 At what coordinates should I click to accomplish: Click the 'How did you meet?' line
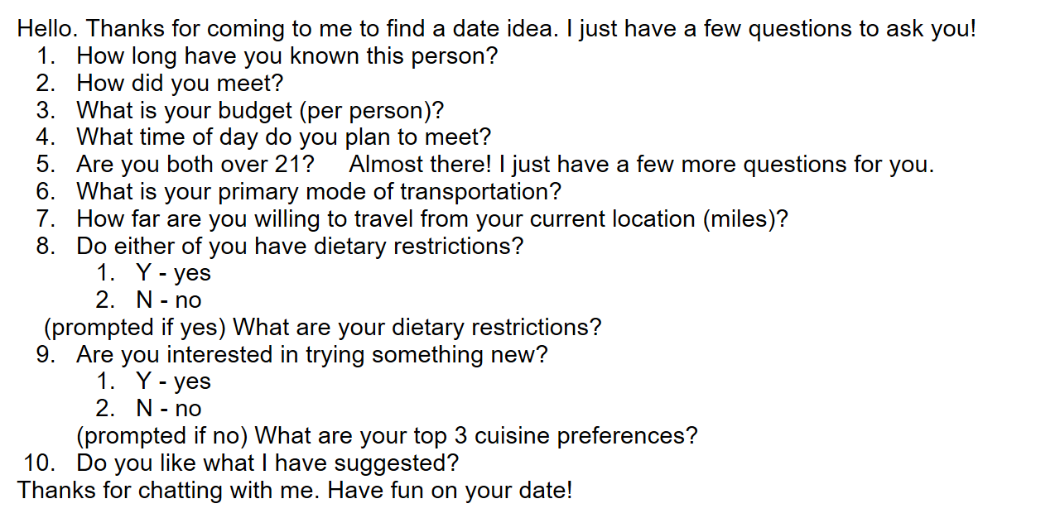pos(180,84)
